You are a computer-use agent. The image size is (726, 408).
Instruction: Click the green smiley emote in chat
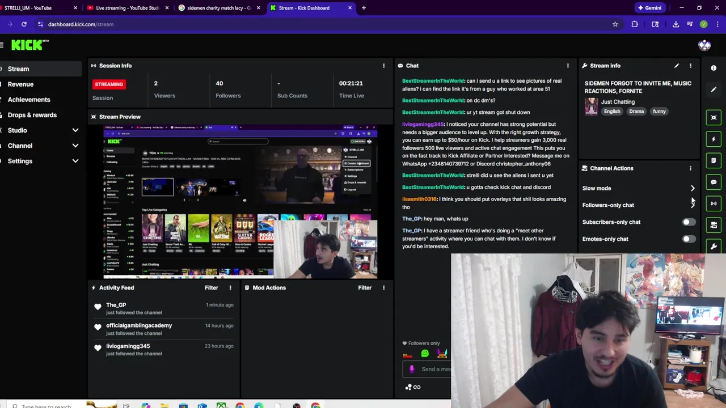[425, 354]
